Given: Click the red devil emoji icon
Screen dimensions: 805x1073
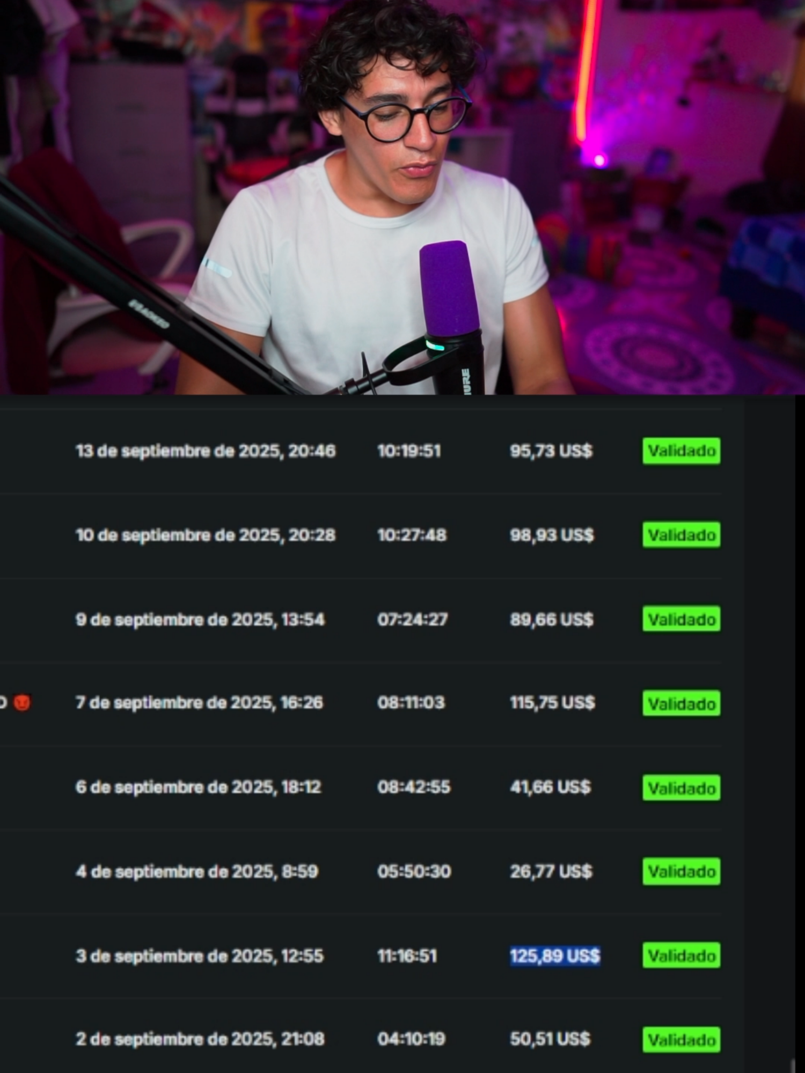Looking at the screenshot, I should coord(22,702).
